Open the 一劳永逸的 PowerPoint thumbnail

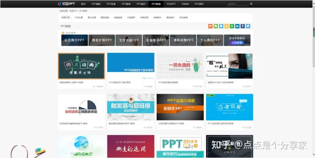pyautogui.click(x=180, y=66)
